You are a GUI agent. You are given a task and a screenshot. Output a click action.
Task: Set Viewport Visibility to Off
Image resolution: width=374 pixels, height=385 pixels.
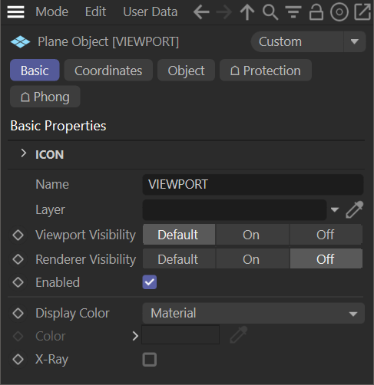326,235
